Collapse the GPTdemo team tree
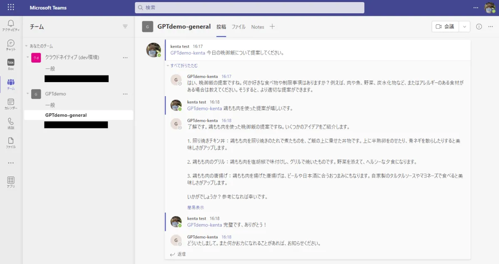 [x=27, y=94]
